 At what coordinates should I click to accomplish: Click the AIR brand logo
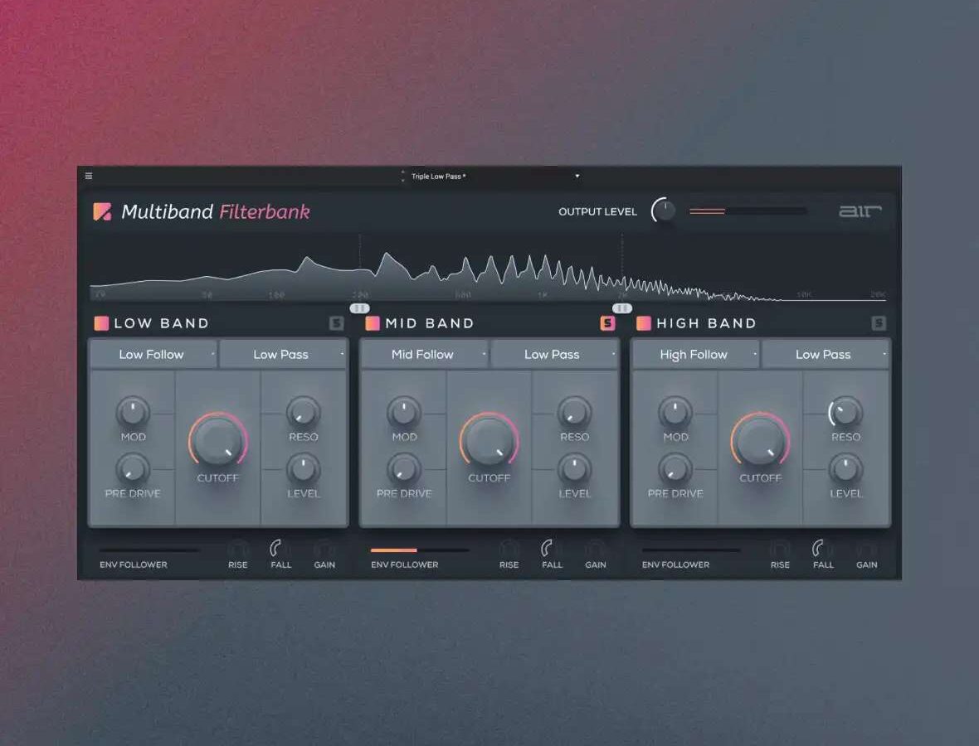click(860, 211)
